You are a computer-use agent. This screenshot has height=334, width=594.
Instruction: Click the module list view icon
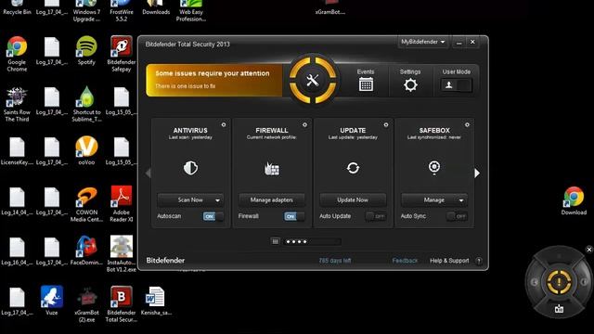pyautogui.click(x=276, y=241)
